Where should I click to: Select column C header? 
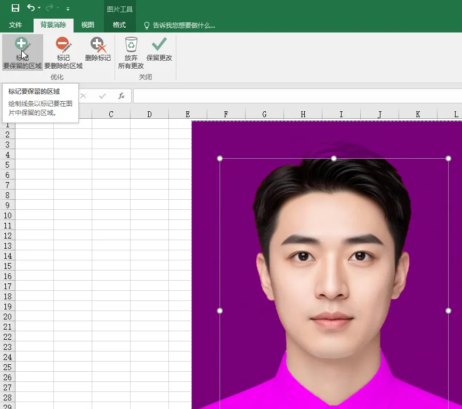pyautogui.click(x=111, y=114)
